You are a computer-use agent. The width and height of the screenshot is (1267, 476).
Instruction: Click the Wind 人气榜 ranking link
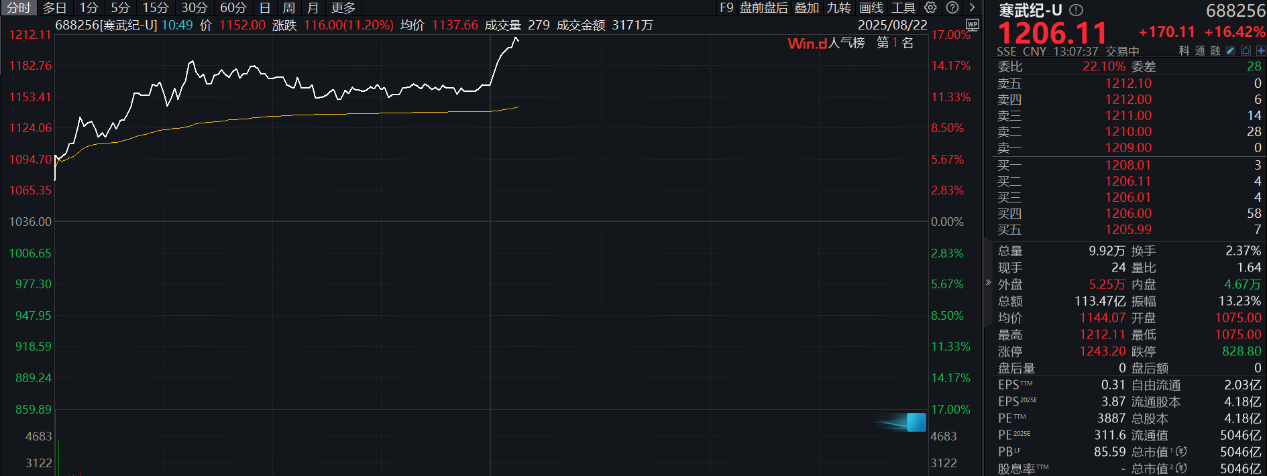(850, 43)
